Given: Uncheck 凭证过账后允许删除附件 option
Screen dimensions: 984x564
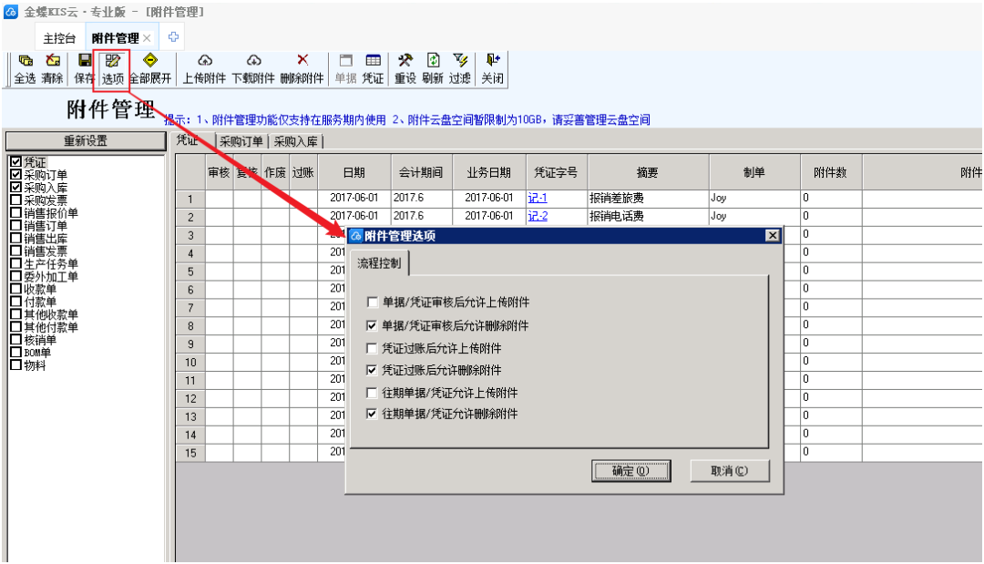Looking at the screenshot, I should (x=371, y=371).
